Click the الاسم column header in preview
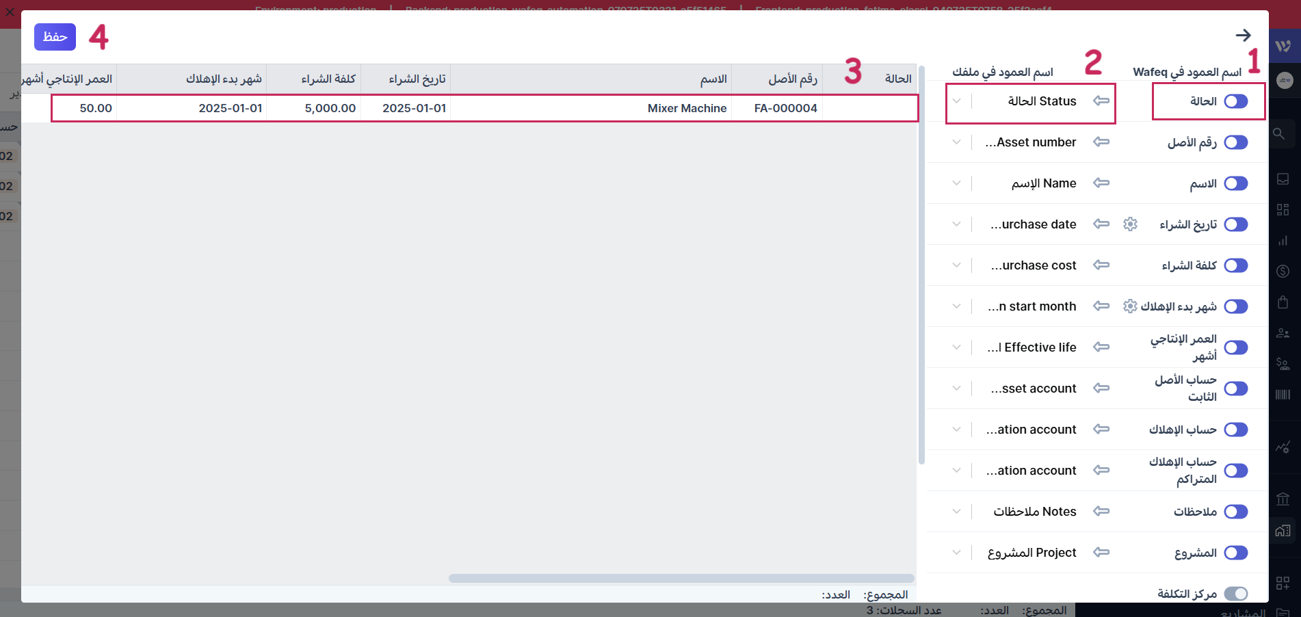Image resolution: width=1301 pixels, height=617 pixels. coord(713,79)
